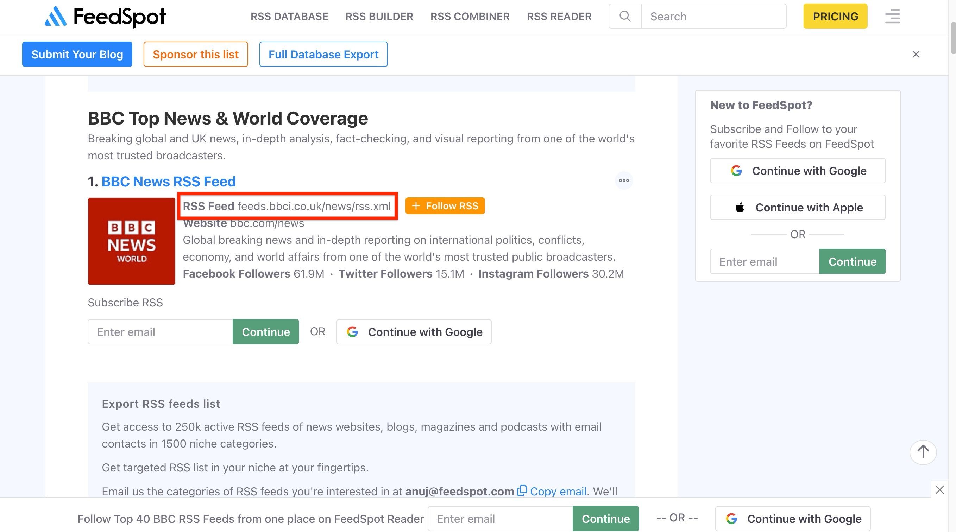This screenshot has height=532, width=956.
Task: Focus the top Search field
Action: pyautogui.click(x=714, y=16)
